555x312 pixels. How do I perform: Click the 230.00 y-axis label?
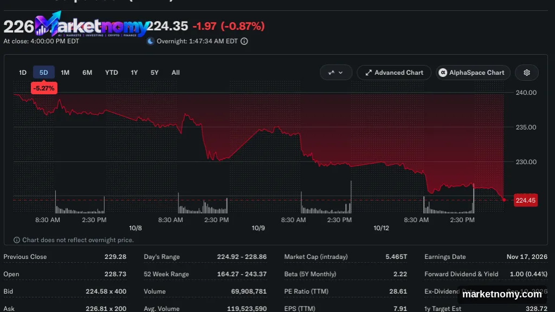pyautogui.click(x=526, y=162)
